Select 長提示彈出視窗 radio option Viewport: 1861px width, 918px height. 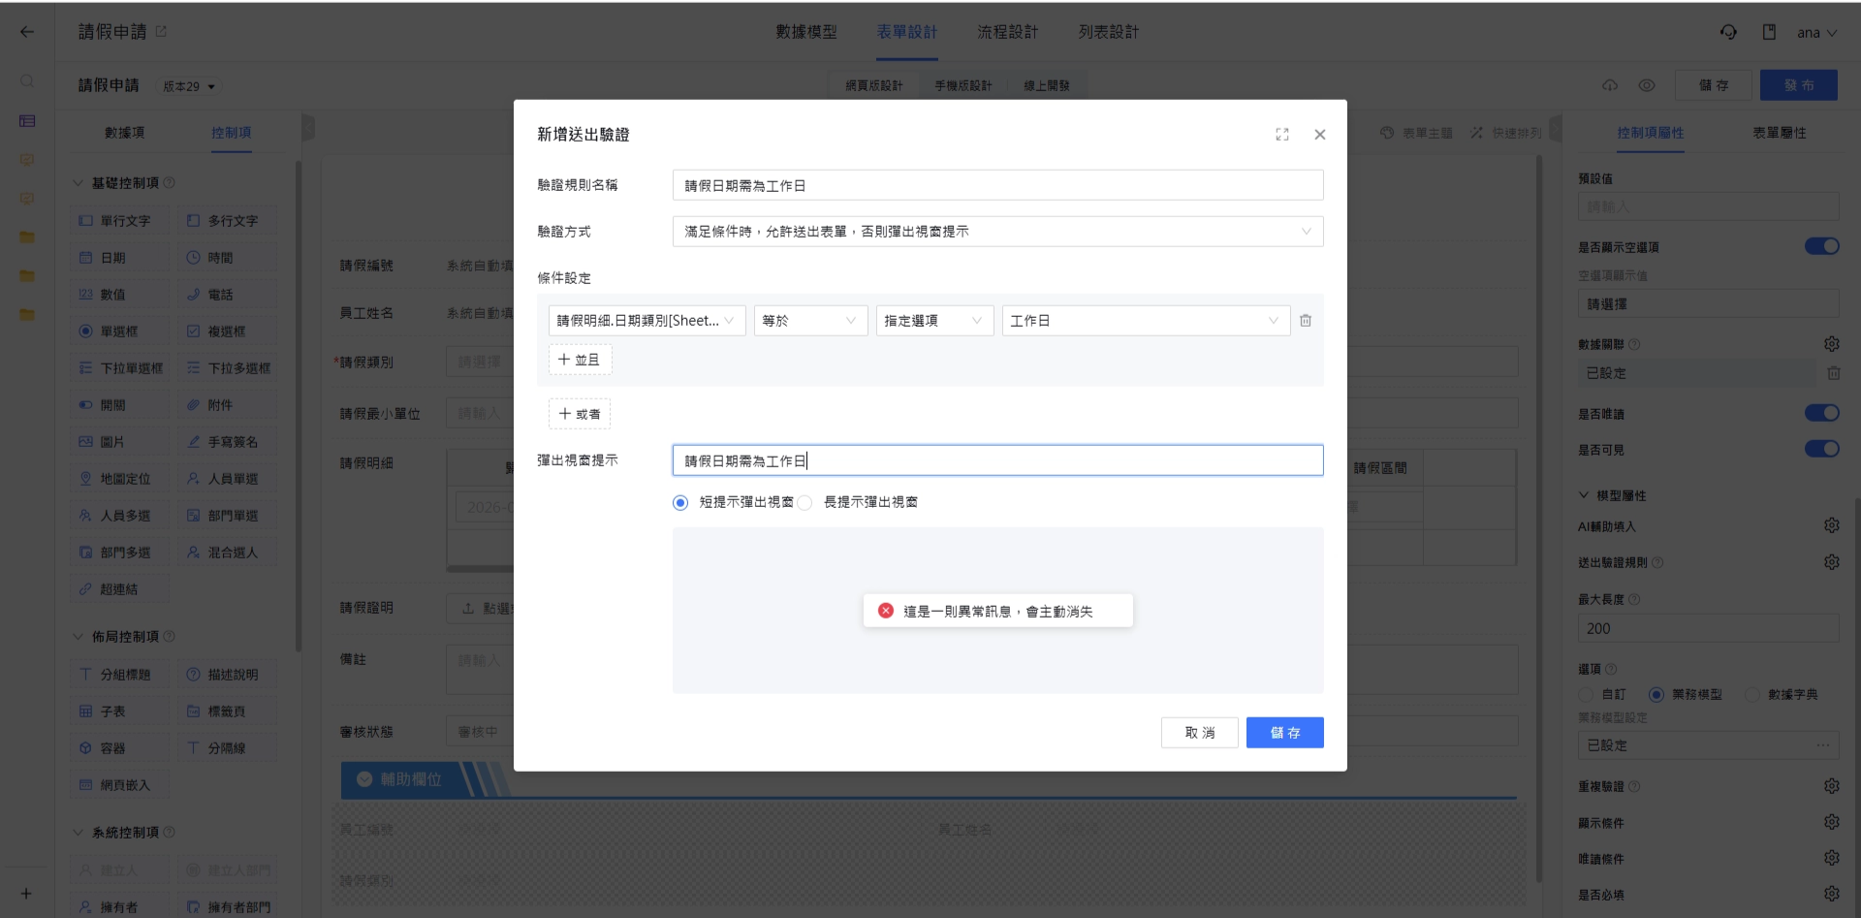coord(805,502)
